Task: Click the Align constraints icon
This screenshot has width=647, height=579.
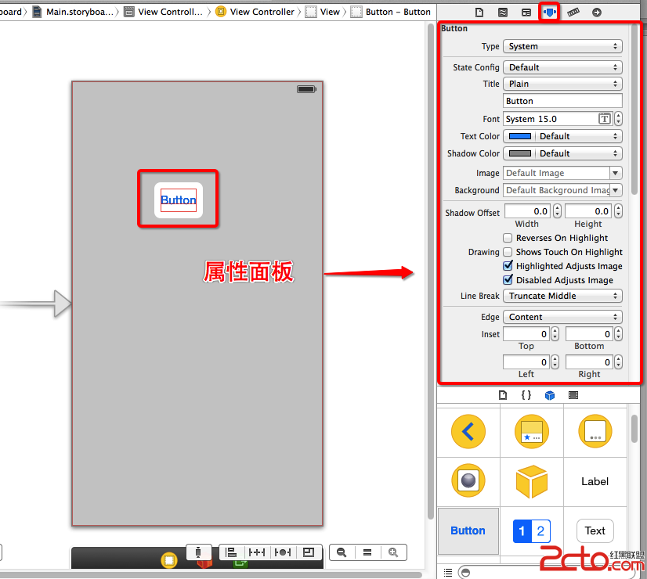Action: click(x=231, y=552)
